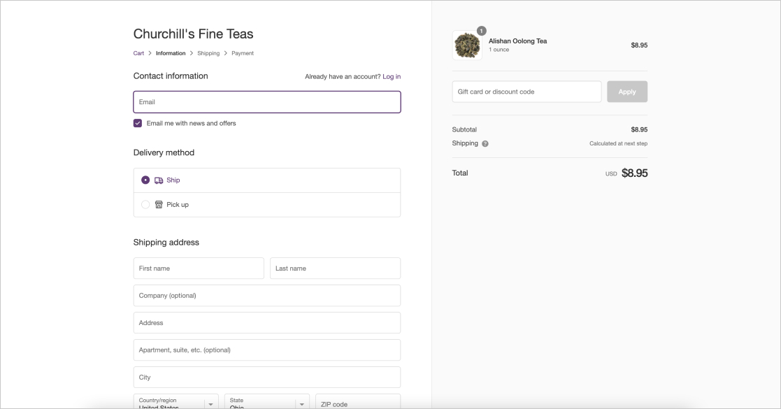Click the shipping help question mark icon

coord(485,143)
